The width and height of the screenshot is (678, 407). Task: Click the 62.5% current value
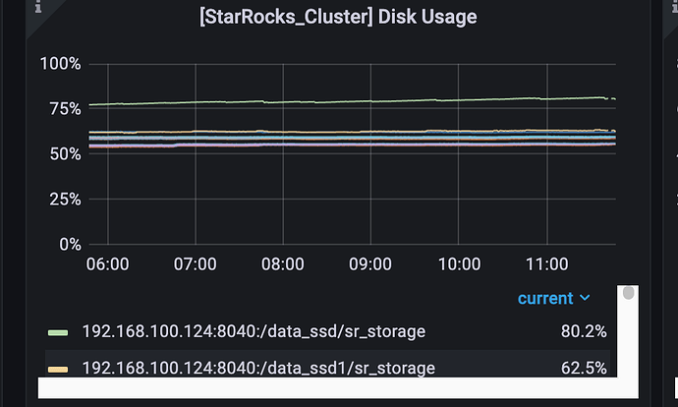[584, 369]
